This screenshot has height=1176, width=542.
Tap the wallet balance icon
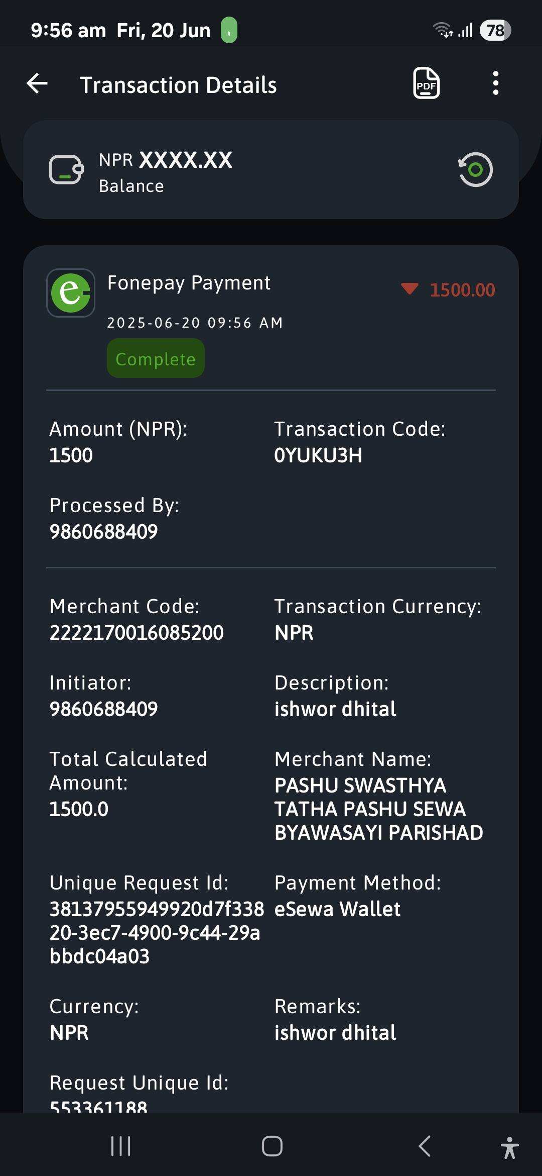(66, 170)
